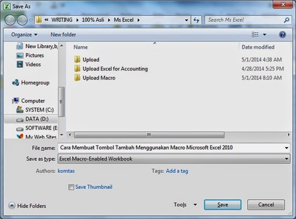This screenshot has width=296, height=219.
Task: Open recent locations arrow beside Forward button
Action: tap(31, 20)
